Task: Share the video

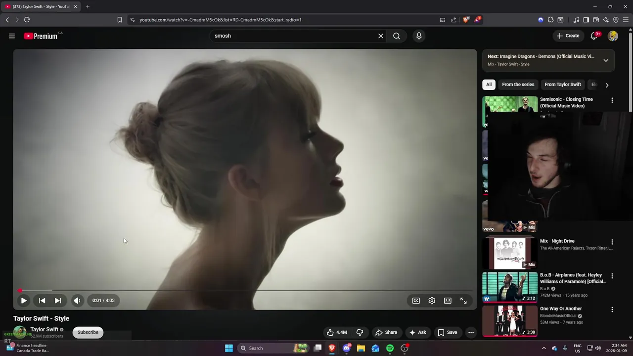Action: point(386,332)
